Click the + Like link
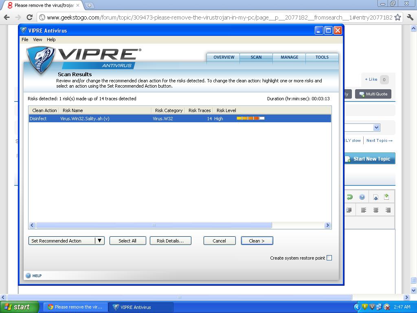This screenshot has height=313, width=417. [371, 79]
